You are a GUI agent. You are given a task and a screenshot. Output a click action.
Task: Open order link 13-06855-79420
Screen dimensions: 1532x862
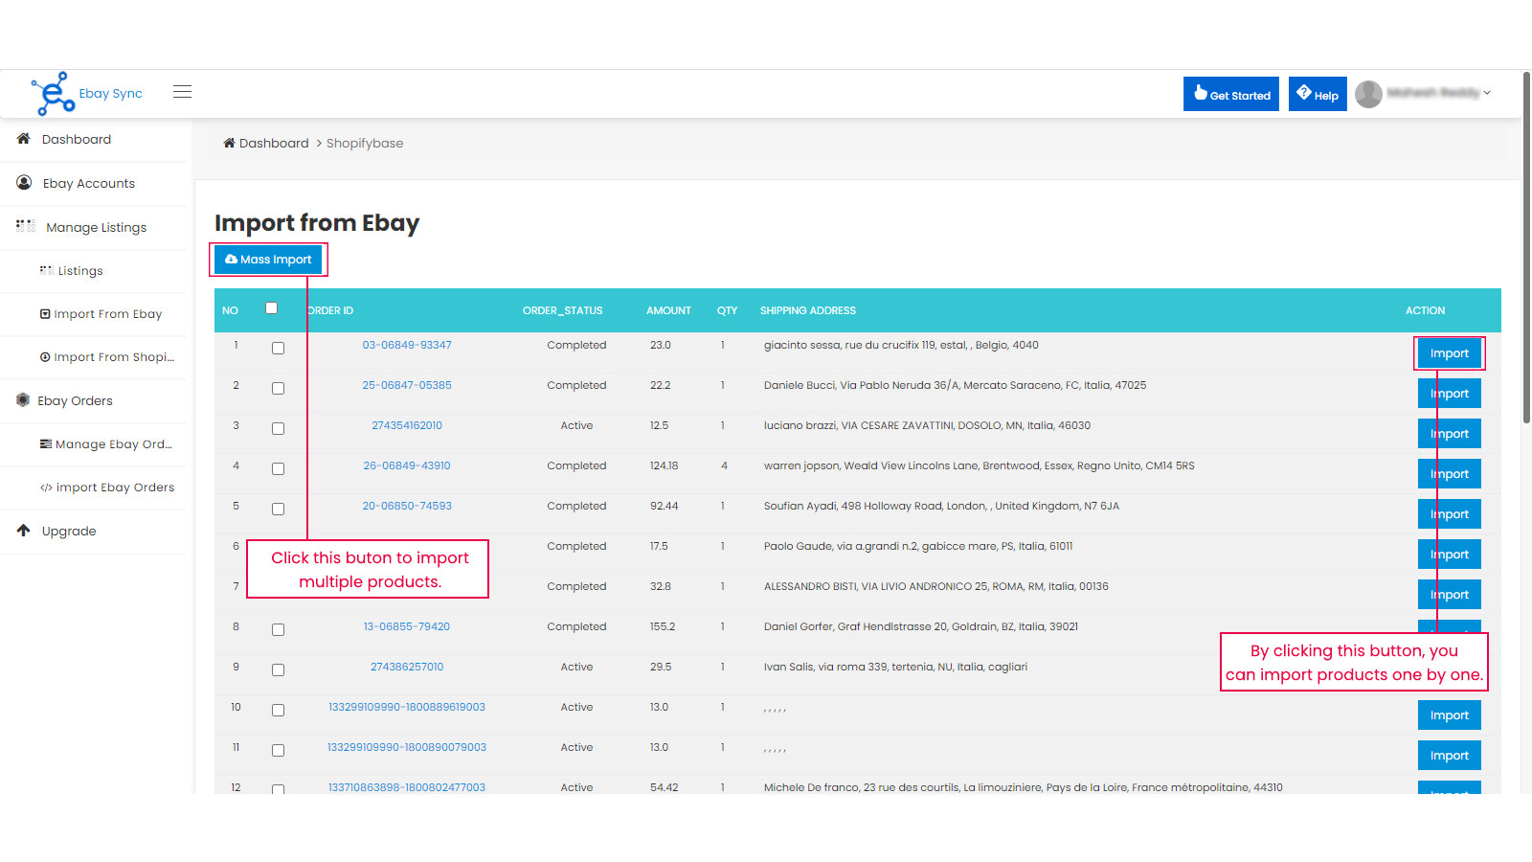407,626
